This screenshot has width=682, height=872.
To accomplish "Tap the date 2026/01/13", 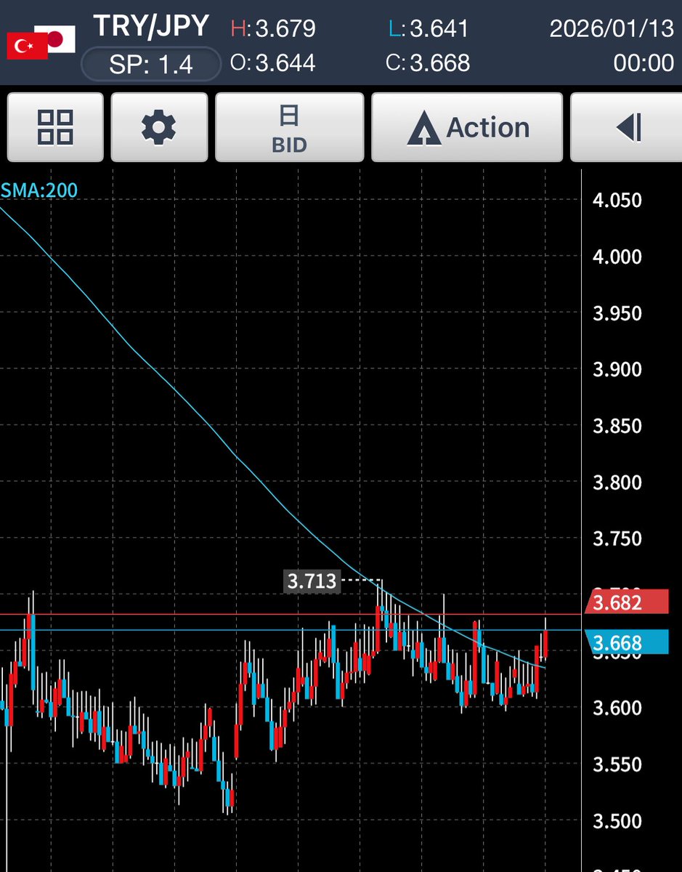I will pyautogui.click(x=612, y=29).
